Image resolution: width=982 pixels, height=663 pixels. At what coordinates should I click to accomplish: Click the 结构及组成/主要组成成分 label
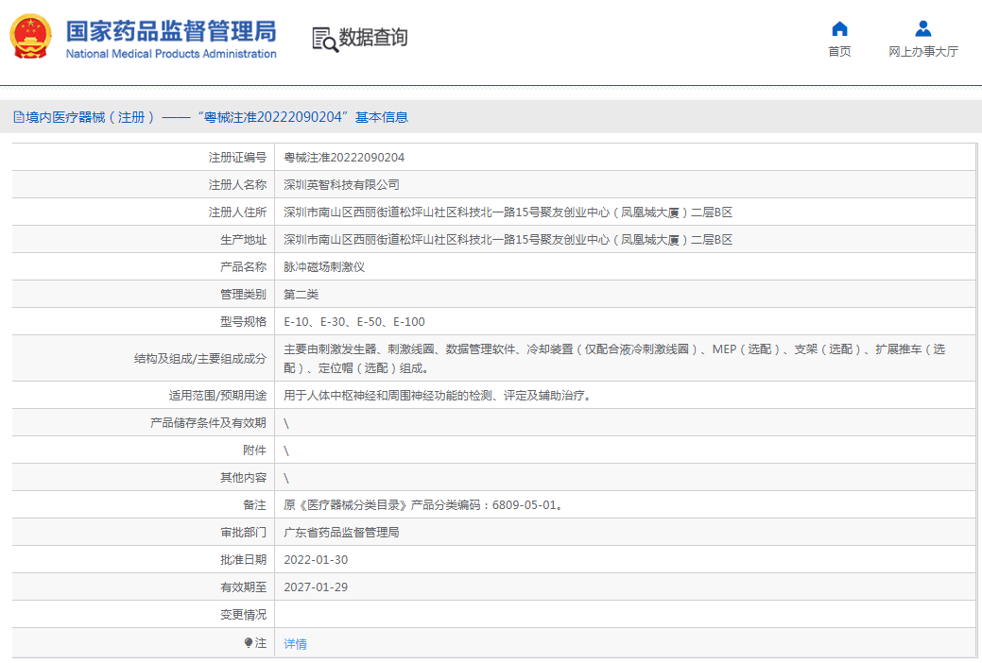tap(200, 359)
